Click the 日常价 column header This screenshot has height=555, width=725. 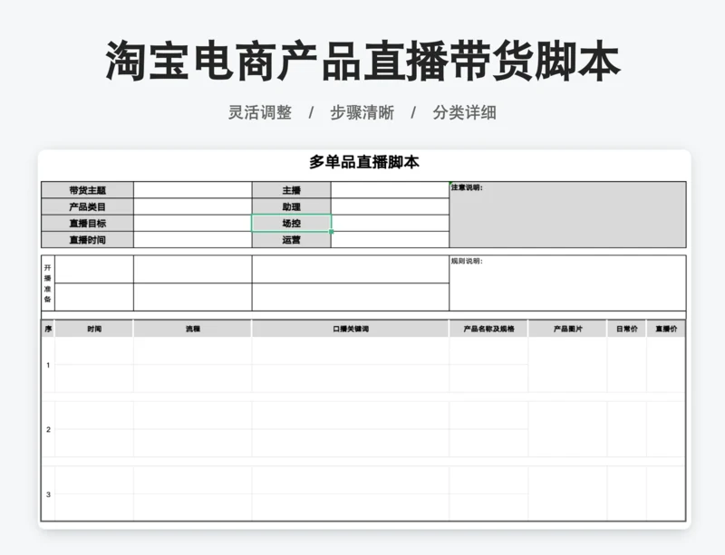pyautogui.click(x=627, y=329)
